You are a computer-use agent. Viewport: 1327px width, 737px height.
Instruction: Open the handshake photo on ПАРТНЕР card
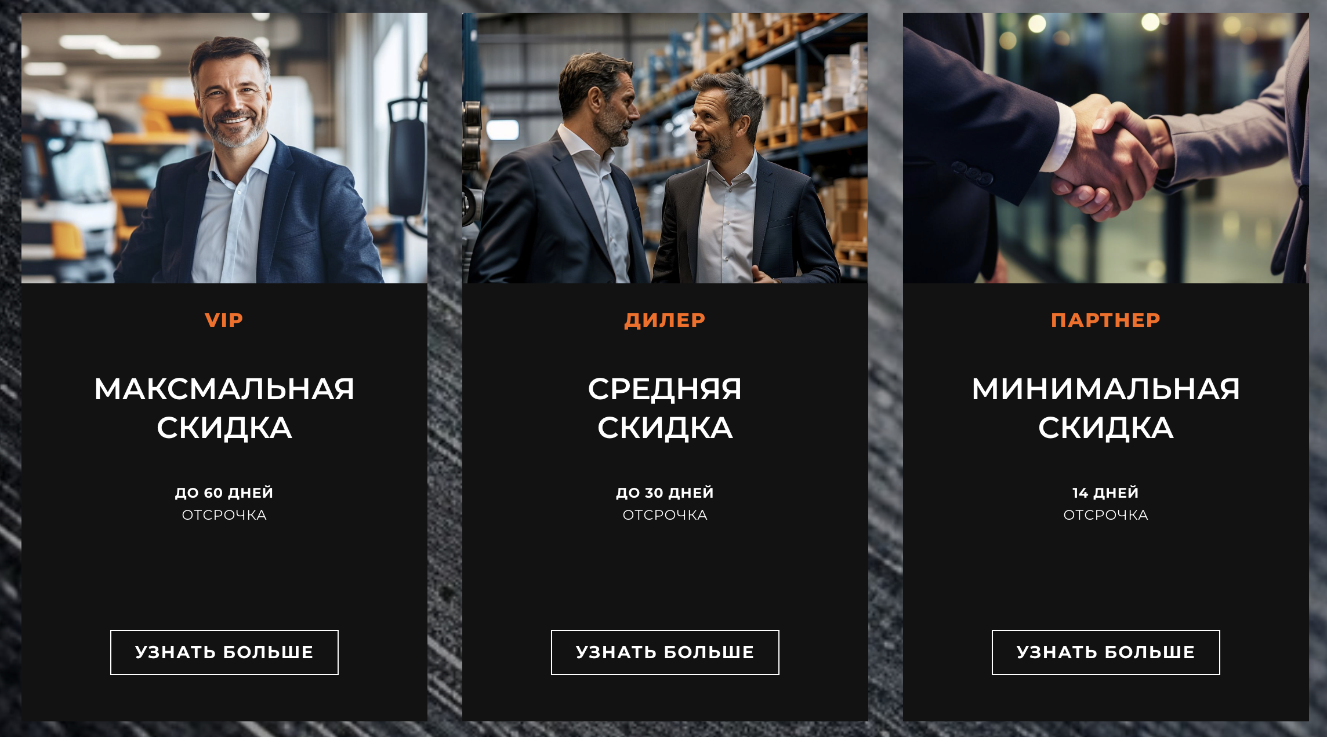tap(1105, 148)
